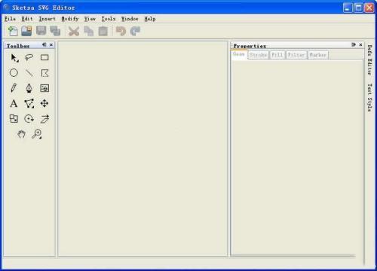377x271 pixels.
Task: Collapse the Properties panel with arrow
Action: pos(354,44)
